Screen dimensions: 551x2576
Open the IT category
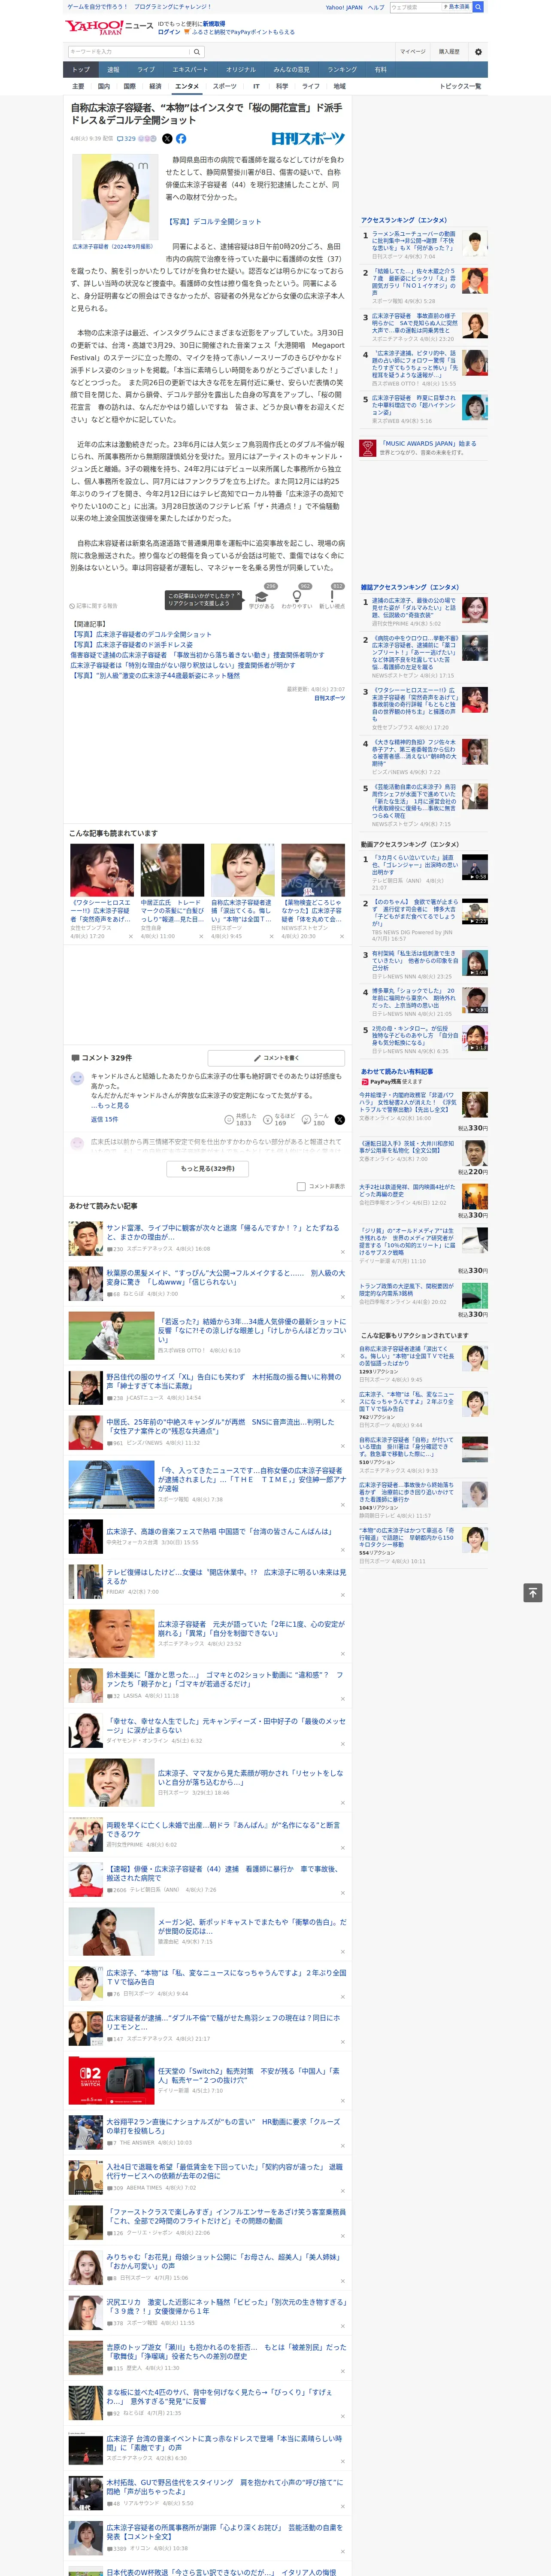[256, 86]
